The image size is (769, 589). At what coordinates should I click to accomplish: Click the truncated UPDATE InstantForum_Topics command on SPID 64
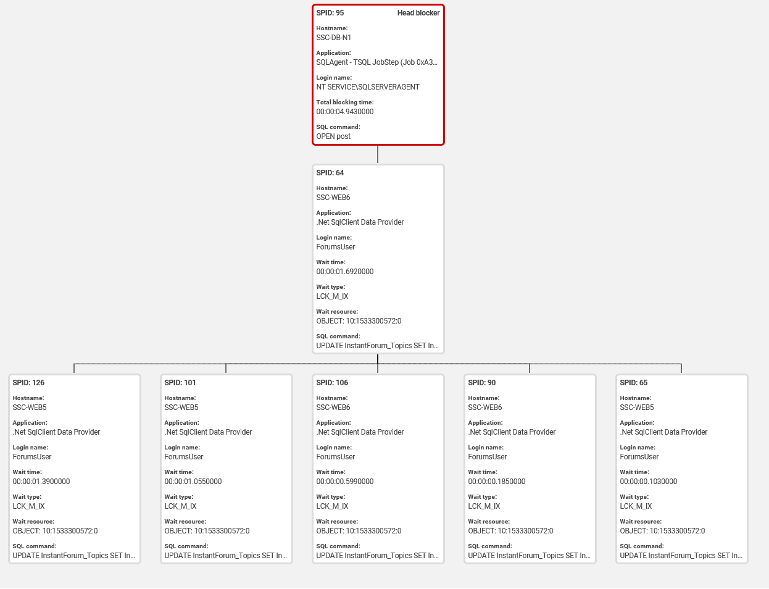(x=378, y=345)
